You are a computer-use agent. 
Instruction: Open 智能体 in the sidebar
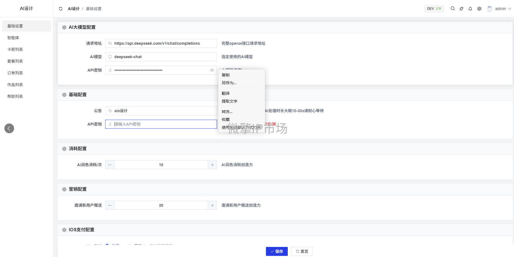13,38
